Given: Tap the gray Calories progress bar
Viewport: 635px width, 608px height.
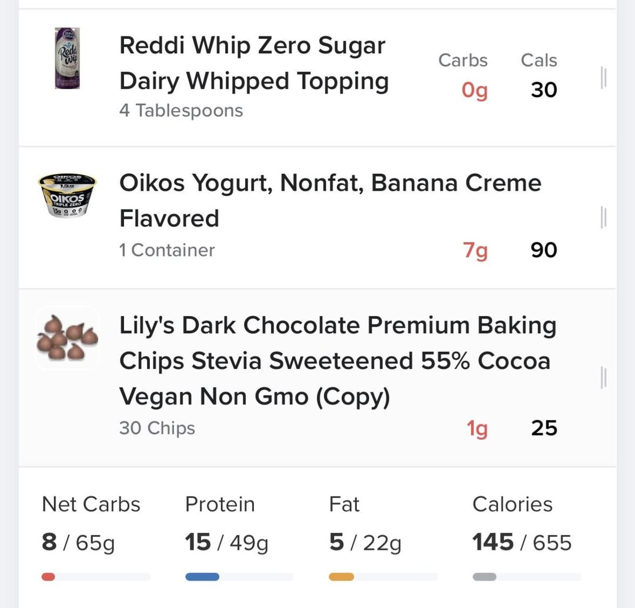Looking at the screenshot, I should 527,577.
